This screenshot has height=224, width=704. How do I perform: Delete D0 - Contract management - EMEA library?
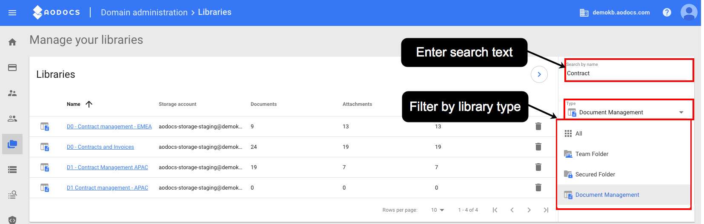tap(538, 126)
